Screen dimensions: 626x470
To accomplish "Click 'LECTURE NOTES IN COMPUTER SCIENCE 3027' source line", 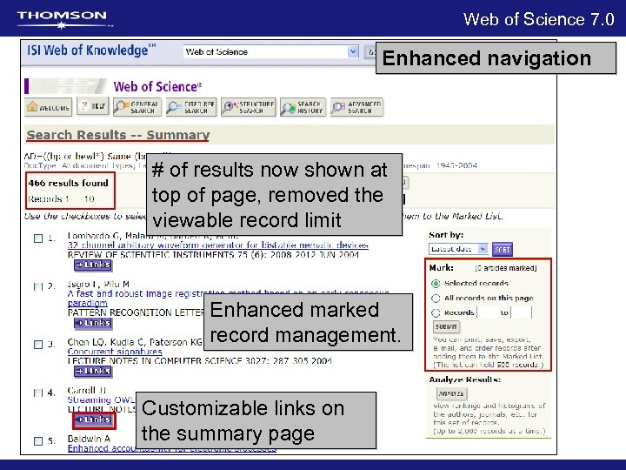I will [200, 361].
